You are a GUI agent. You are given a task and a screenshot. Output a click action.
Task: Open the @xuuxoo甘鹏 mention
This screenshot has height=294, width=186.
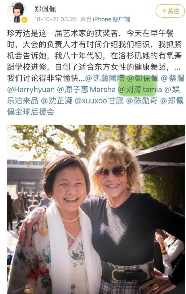[99, 101]
